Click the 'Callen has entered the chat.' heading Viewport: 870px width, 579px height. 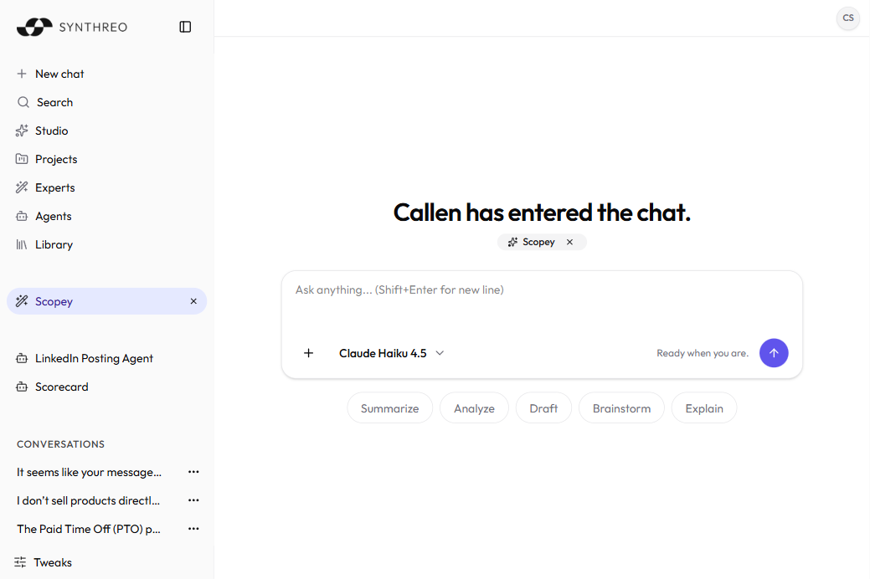point(542,213)
